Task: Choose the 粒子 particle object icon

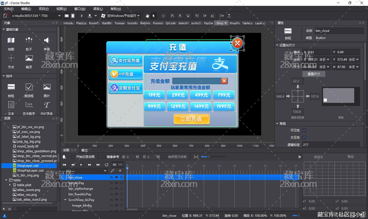Action: point(29,41)
